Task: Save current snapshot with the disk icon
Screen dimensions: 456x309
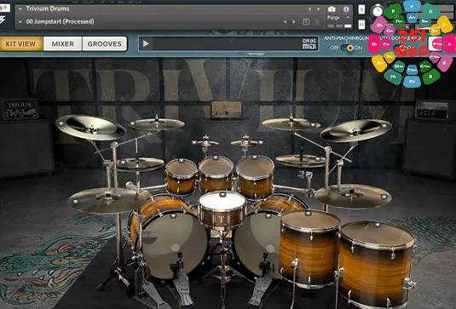Action: tap(306, 22)
